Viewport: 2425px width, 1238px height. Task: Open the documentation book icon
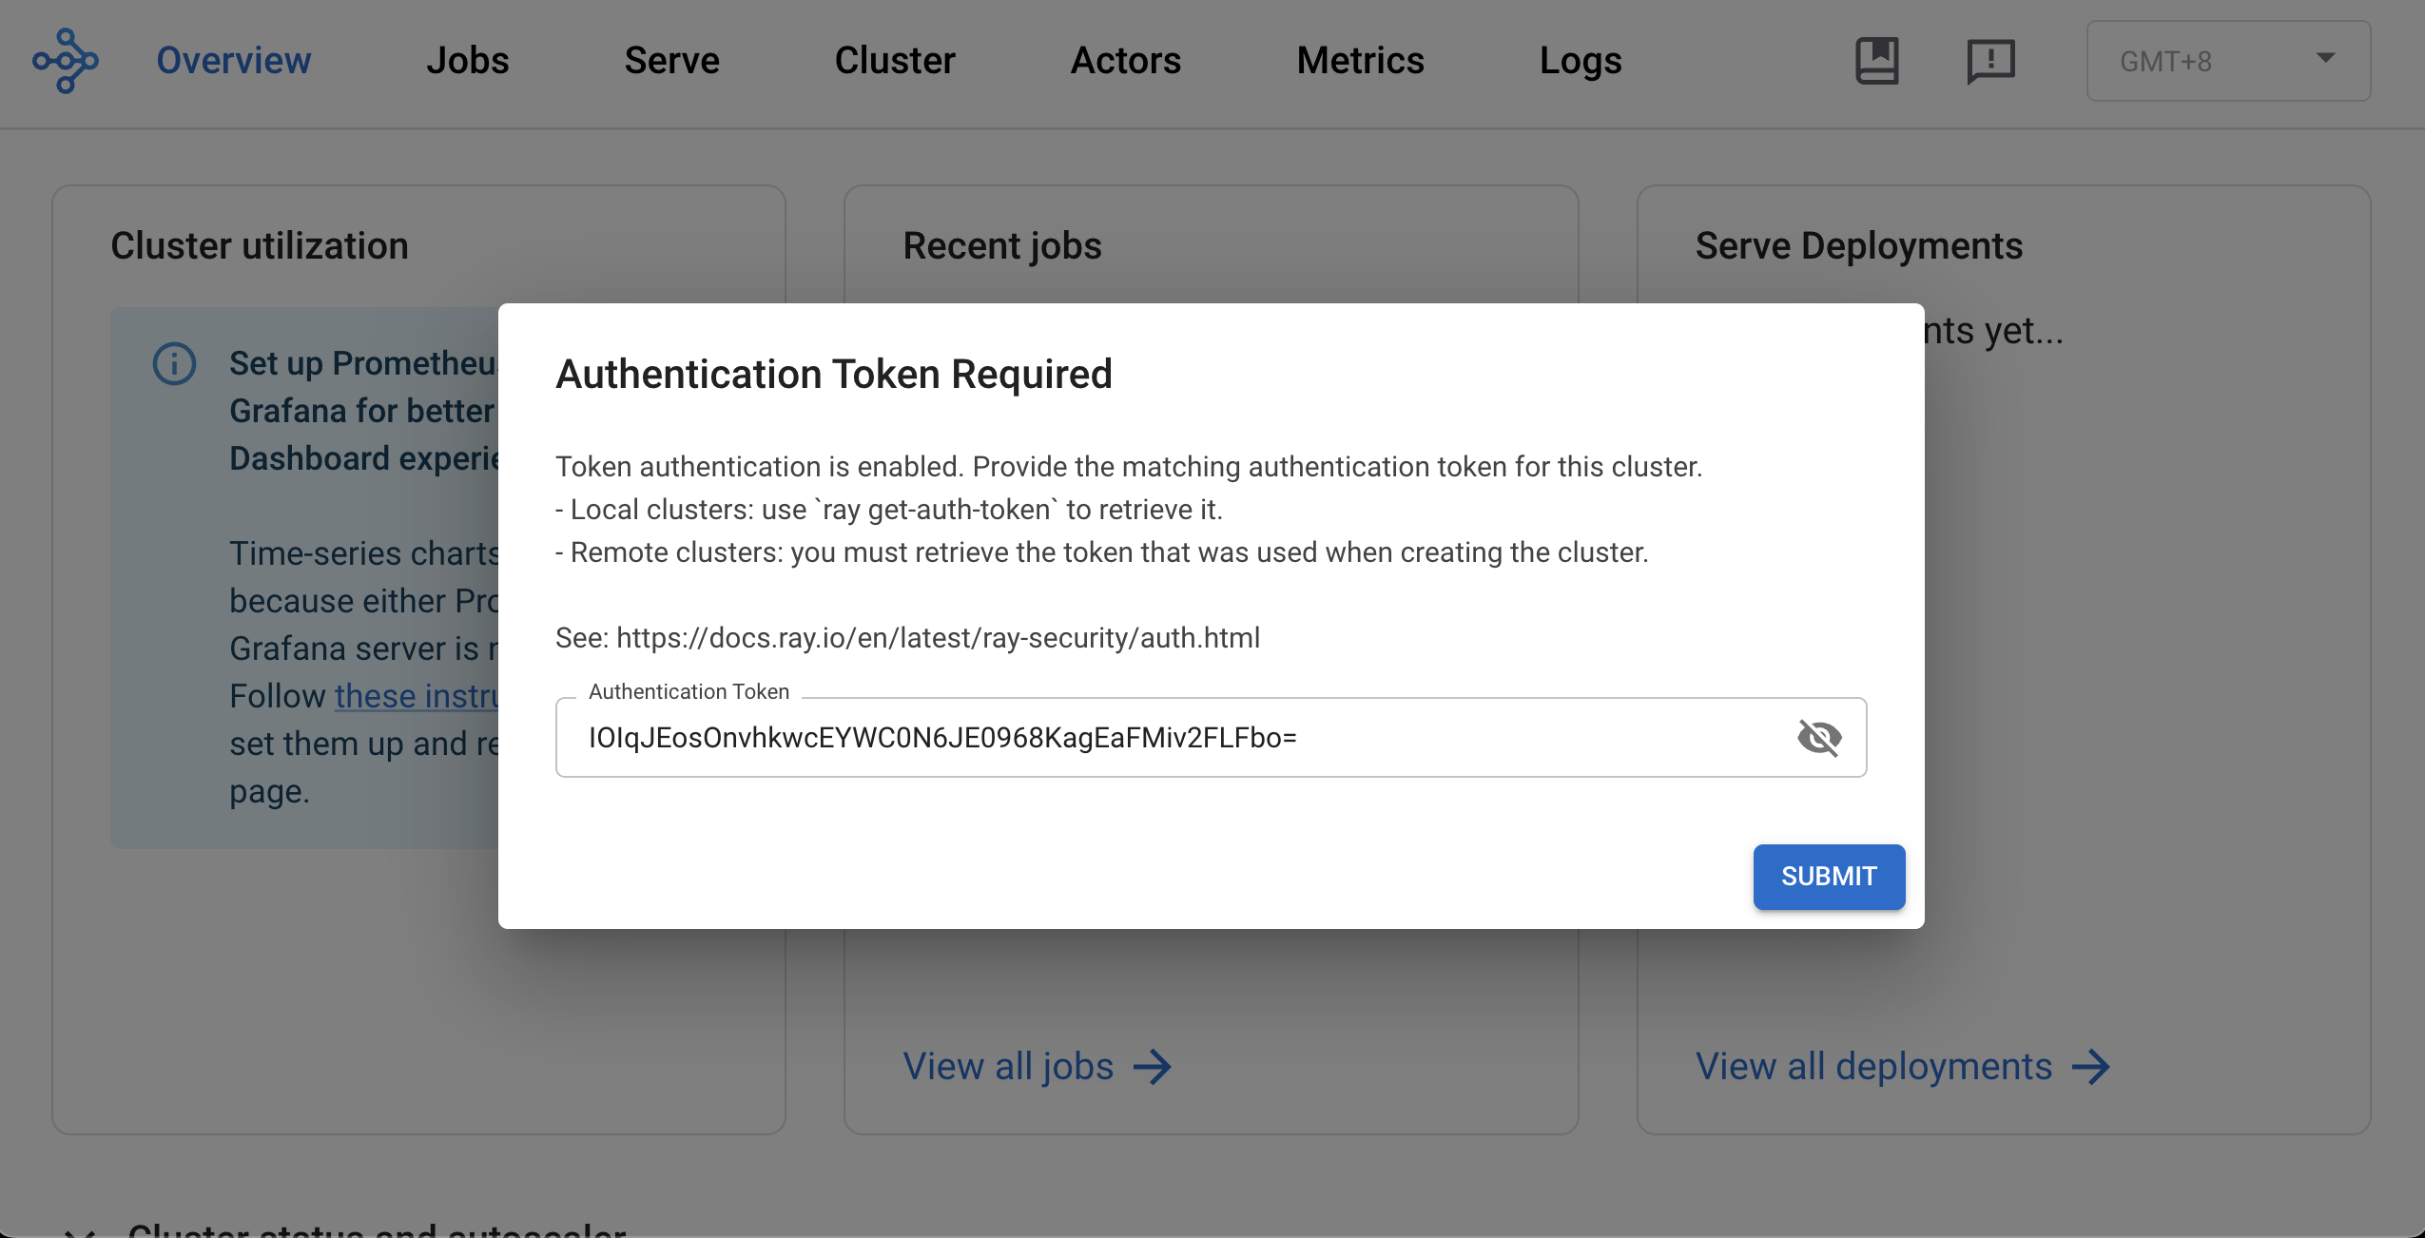click(x=1876, y=61)
